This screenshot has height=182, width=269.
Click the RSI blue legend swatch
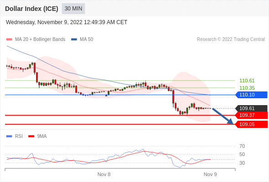pos(9,136)
